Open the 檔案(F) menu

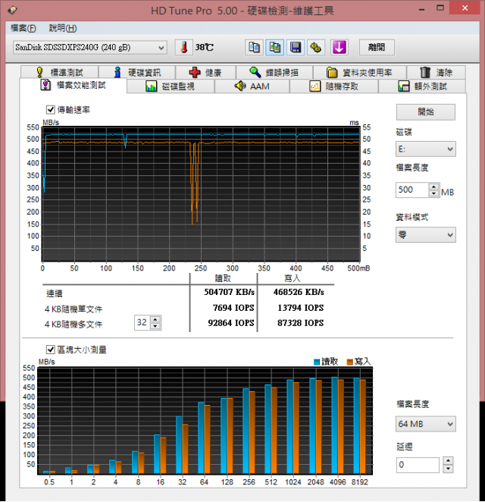[23, 28]
